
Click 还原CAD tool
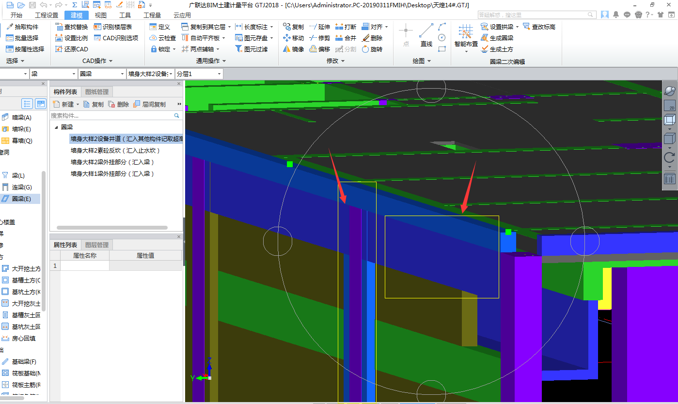pos(72,49)
